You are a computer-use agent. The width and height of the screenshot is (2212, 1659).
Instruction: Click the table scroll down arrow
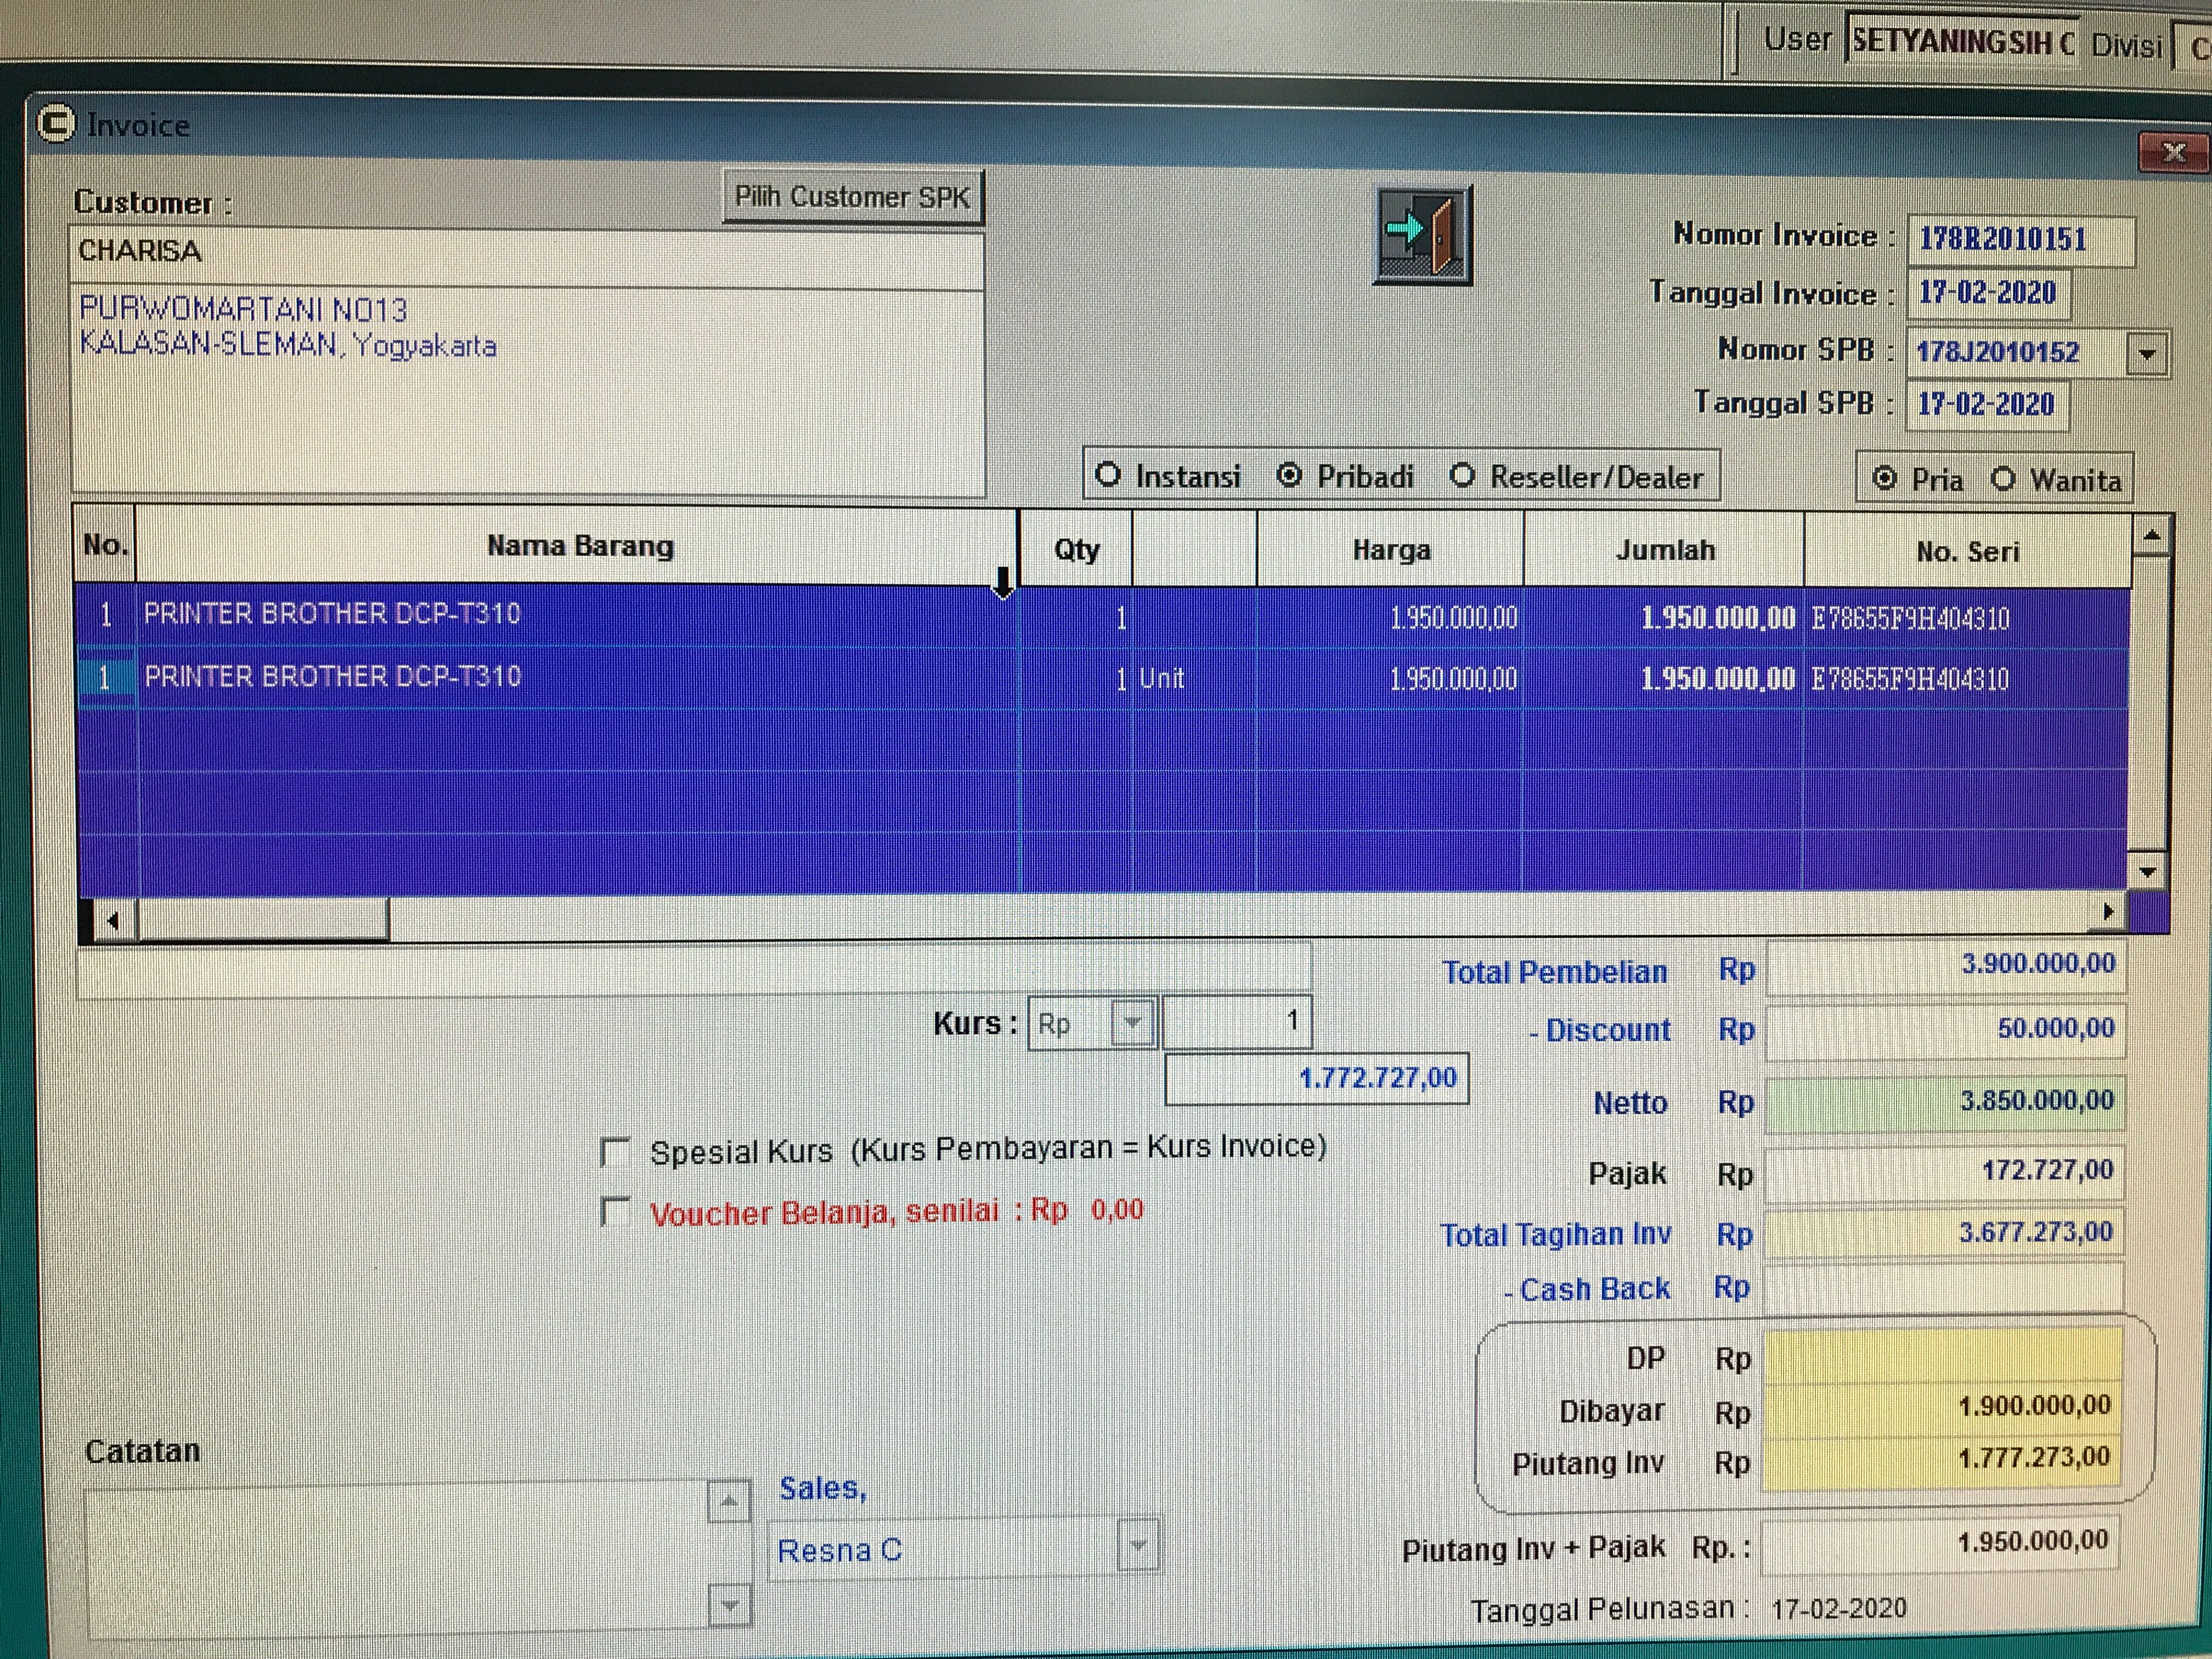coord(2148,872)
